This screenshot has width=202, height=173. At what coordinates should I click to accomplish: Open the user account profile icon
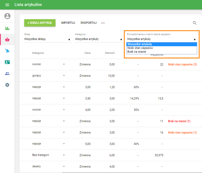pyautogui.click(x=7, y=16)
